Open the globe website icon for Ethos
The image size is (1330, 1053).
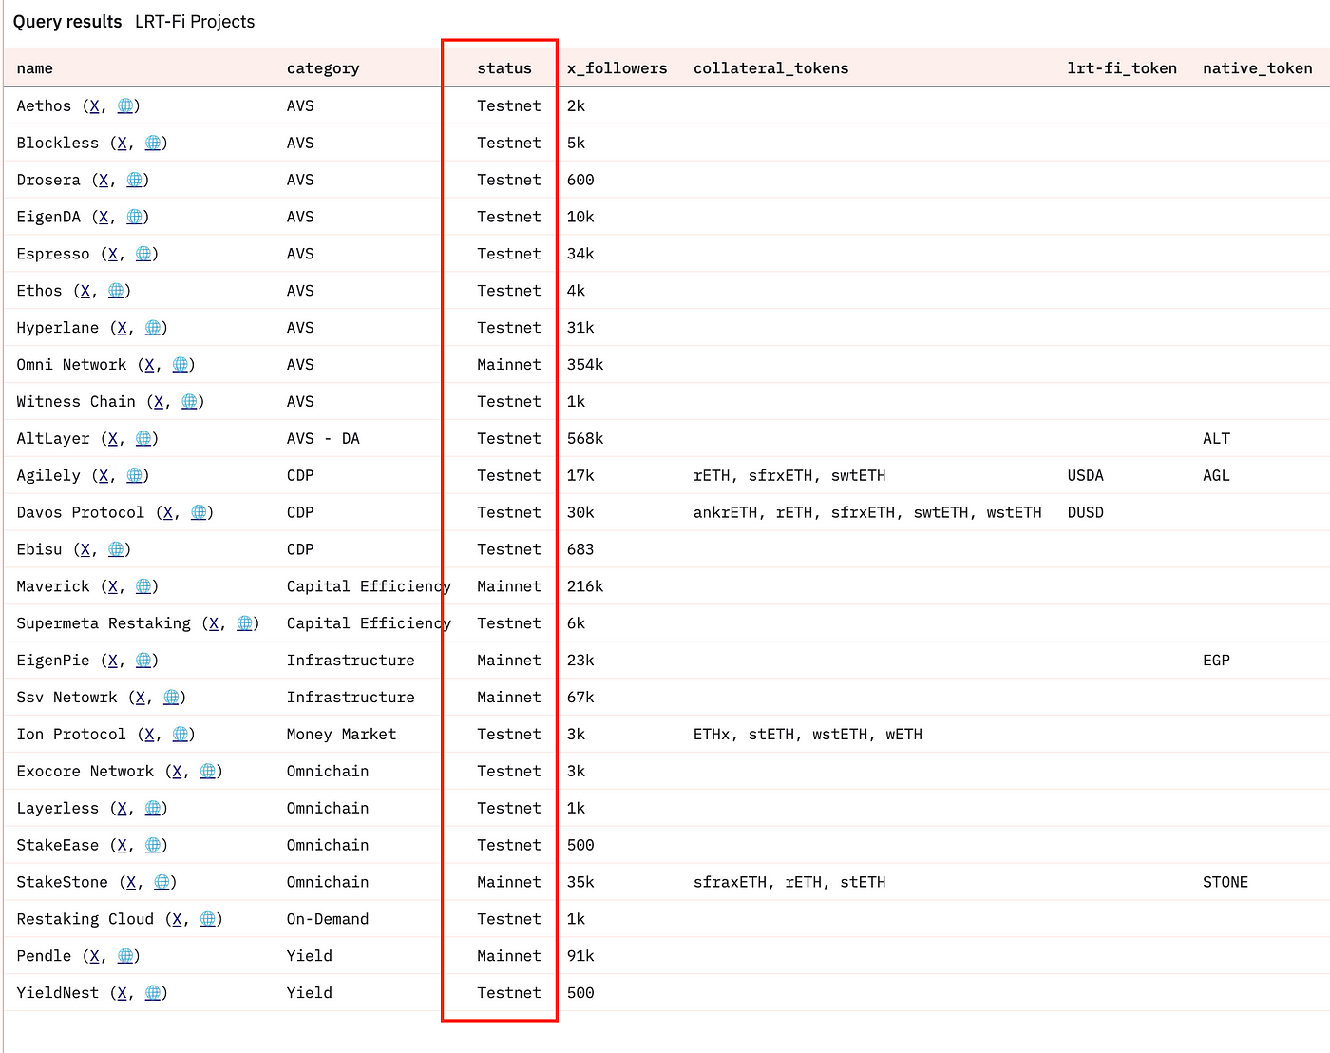116,291
